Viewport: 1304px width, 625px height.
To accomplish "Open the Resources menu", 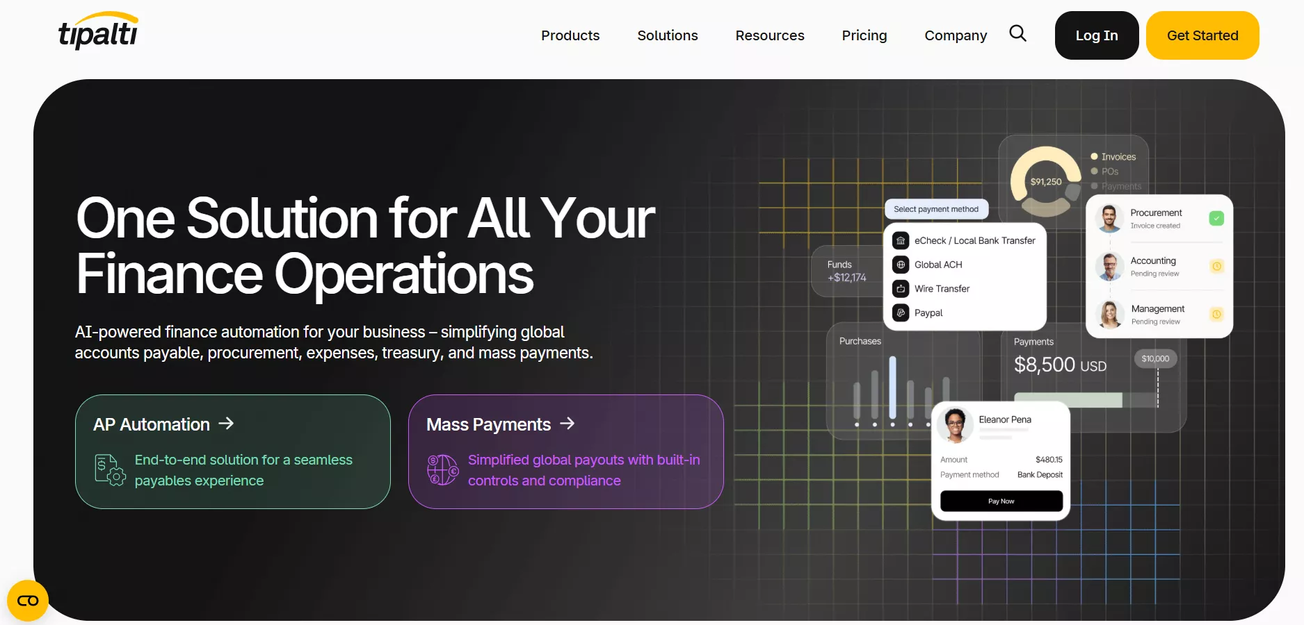I will pyautogui.click(x=770, y=35).
